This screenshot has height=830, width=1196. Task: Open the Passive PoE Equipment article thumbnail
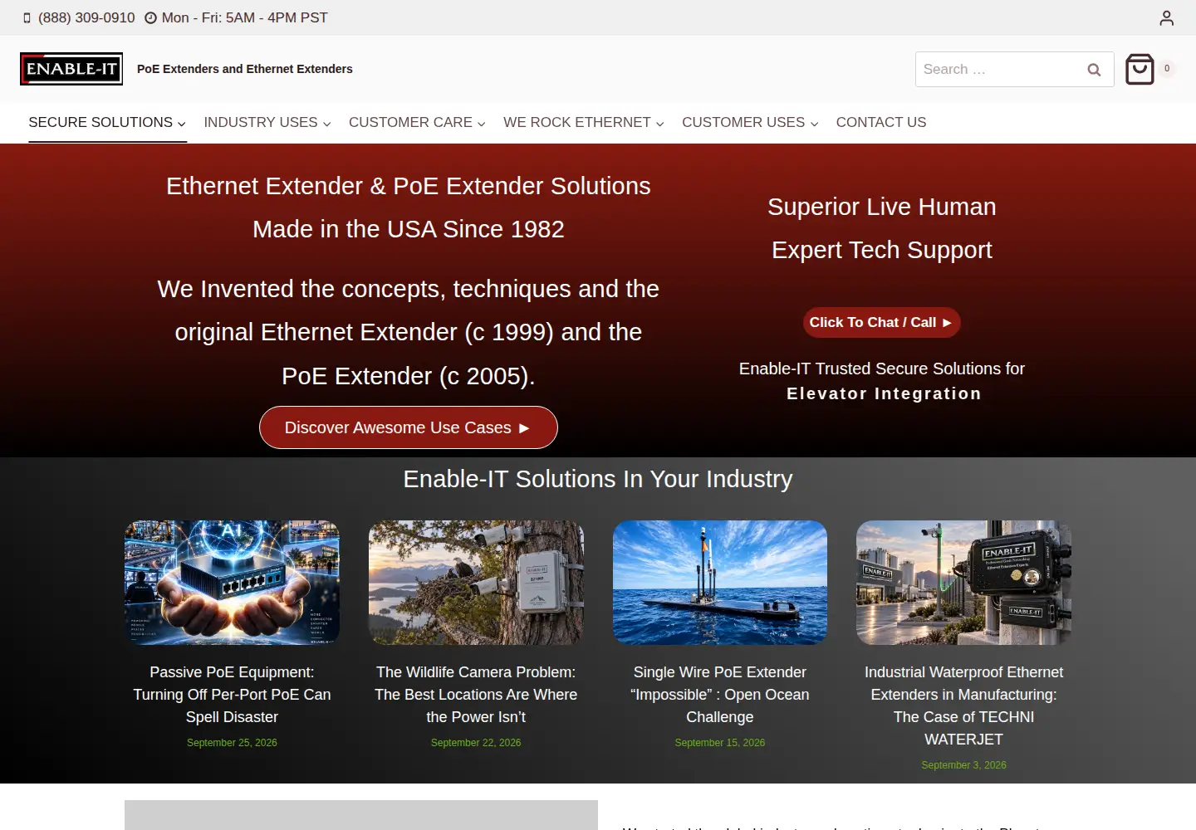pos(232,583)
